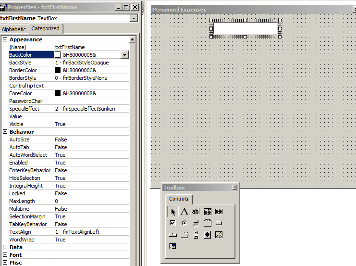
Task: Switch to the Alphabetic tab
Action: 13,29
